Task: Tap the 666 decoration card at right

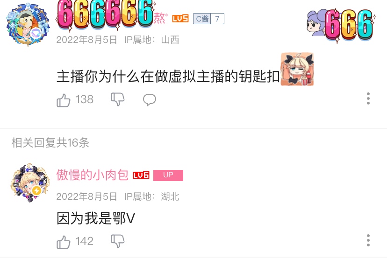Action: tap(341, 25)
